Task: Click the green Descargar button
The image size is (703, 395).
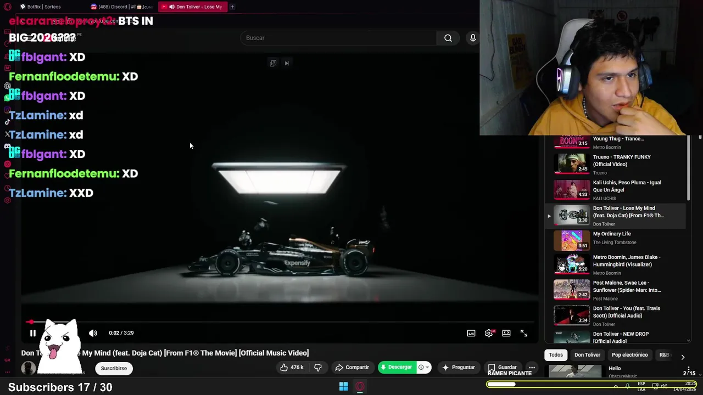Action: (x=397, y=368)
